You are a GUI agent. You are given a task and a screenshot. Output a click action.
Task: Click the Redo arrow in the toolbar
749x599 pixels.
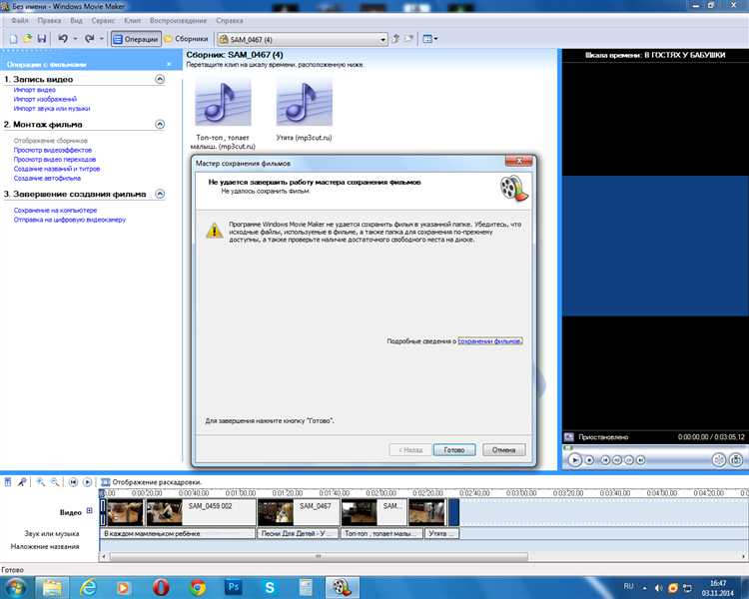[89, 39]
